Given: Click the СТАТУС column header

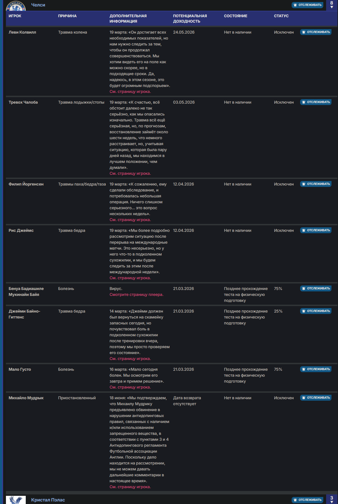Looking at the screenshot, I should pyautogui.click(x=281, y=16).
